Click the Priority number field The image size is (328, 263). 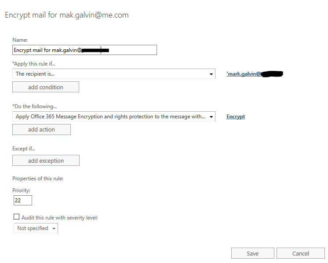[23, 201]
